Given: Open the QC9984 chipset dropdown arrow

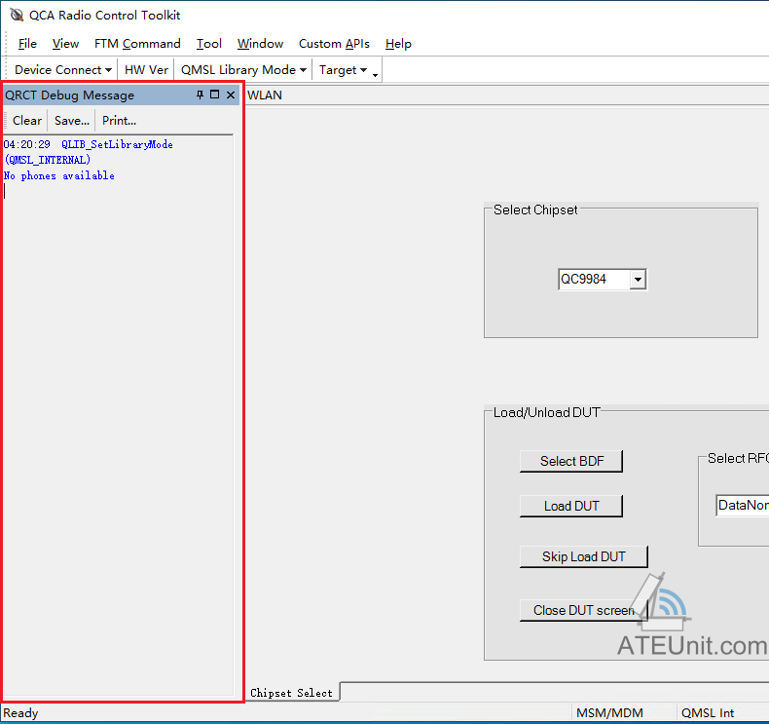Looking at the screenshot, I should (638, 280).
